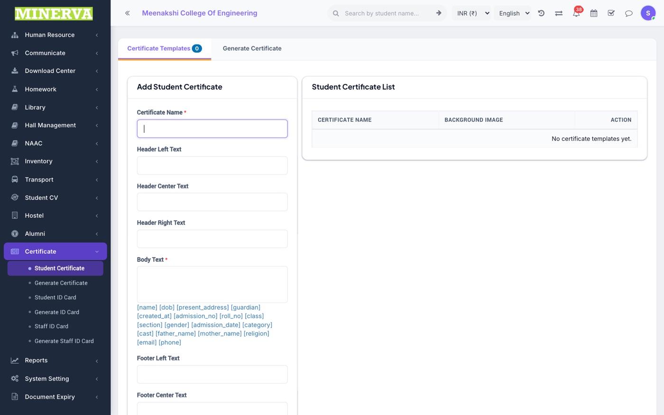Click the Student CV icon
Image resolution: width=664 pixels, height=415 pixels.
click(x=15, y=198)
